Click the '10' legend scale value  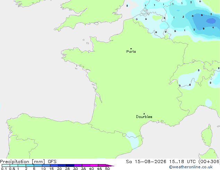(x=43, y=169)
